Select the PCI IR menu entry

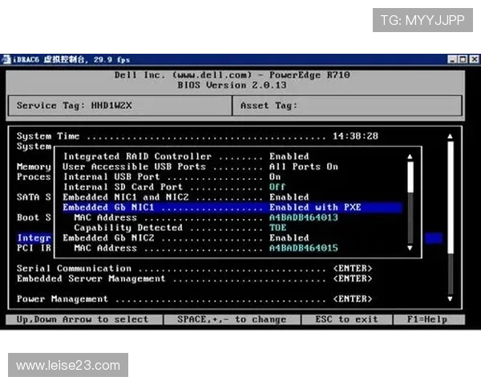tap(34, 248)
